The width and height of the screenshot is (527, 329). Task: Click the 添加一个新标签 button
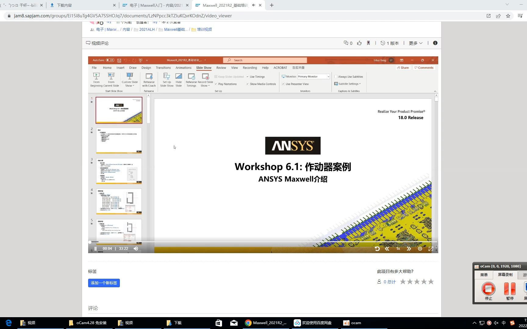coord(104,283)
